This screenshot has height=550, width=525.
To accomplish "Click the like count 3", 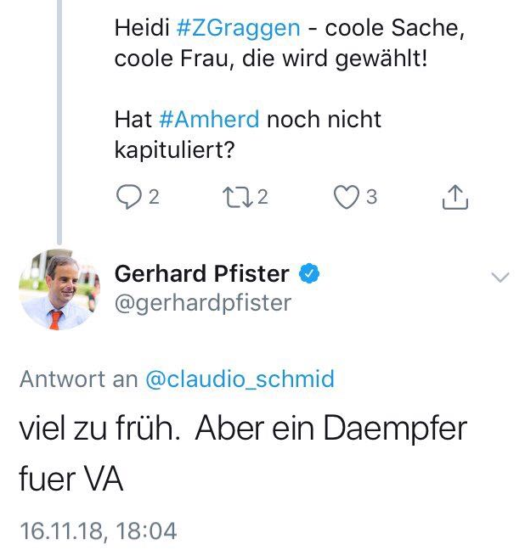I will [371, 198].
